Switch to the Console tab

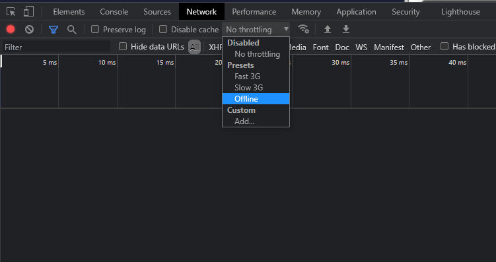[x=114, y=12]
